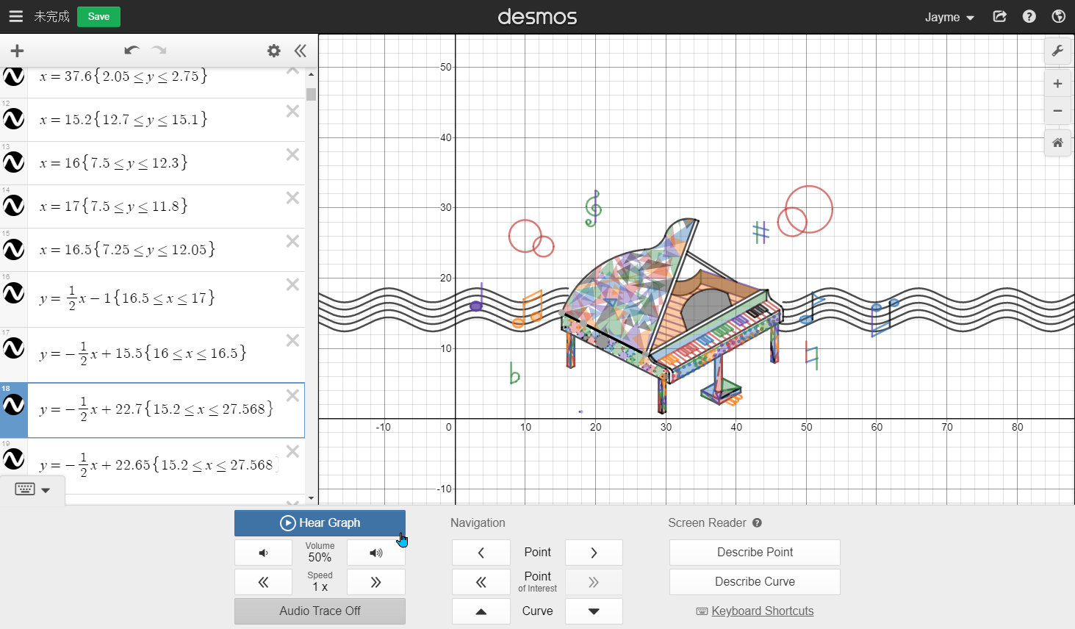Collapse the expression list panel
The image size is (1075, 629).
click(x=301, y=51)
